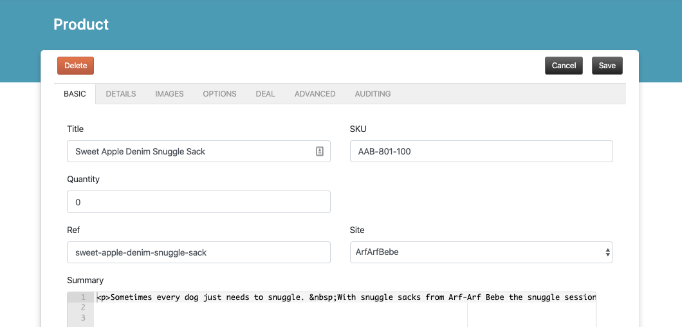
Task: View the AUDITING tab
Action: tap(373, 94)
